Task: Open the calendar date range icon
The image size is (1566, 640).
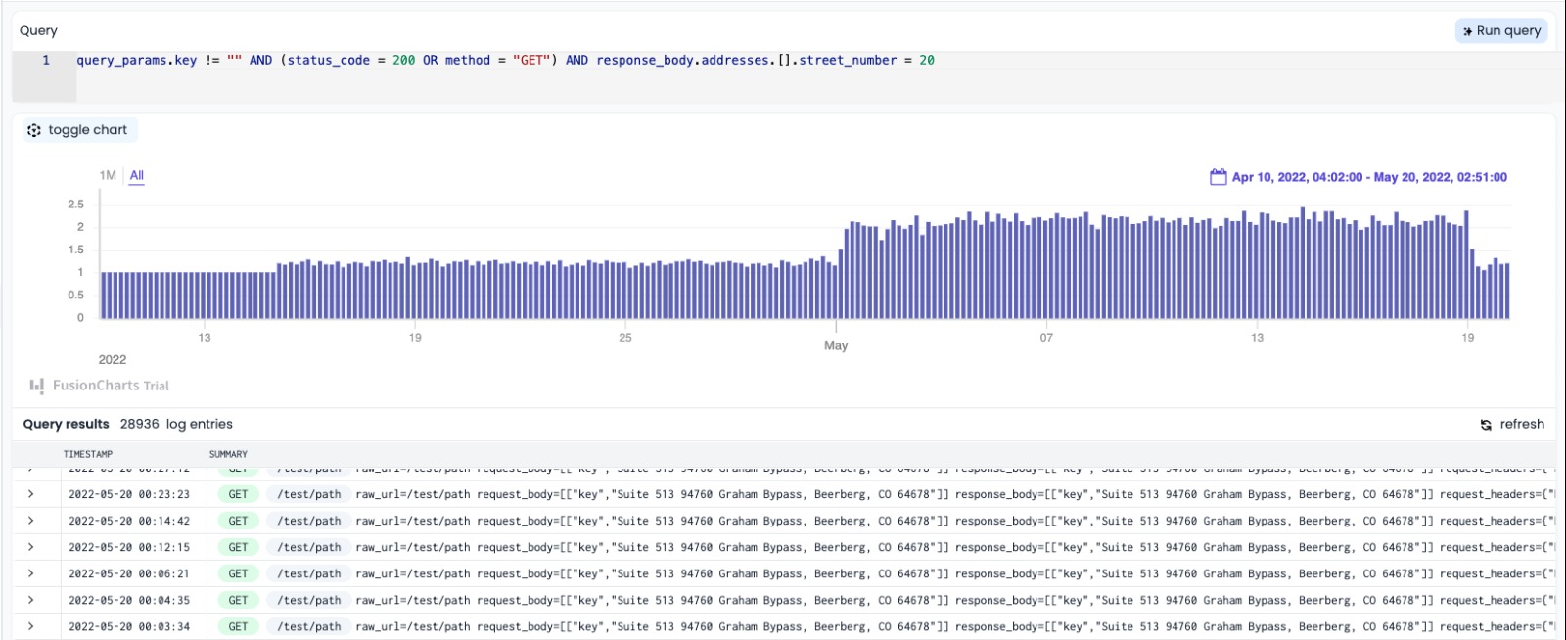Action: (1218, 177)
